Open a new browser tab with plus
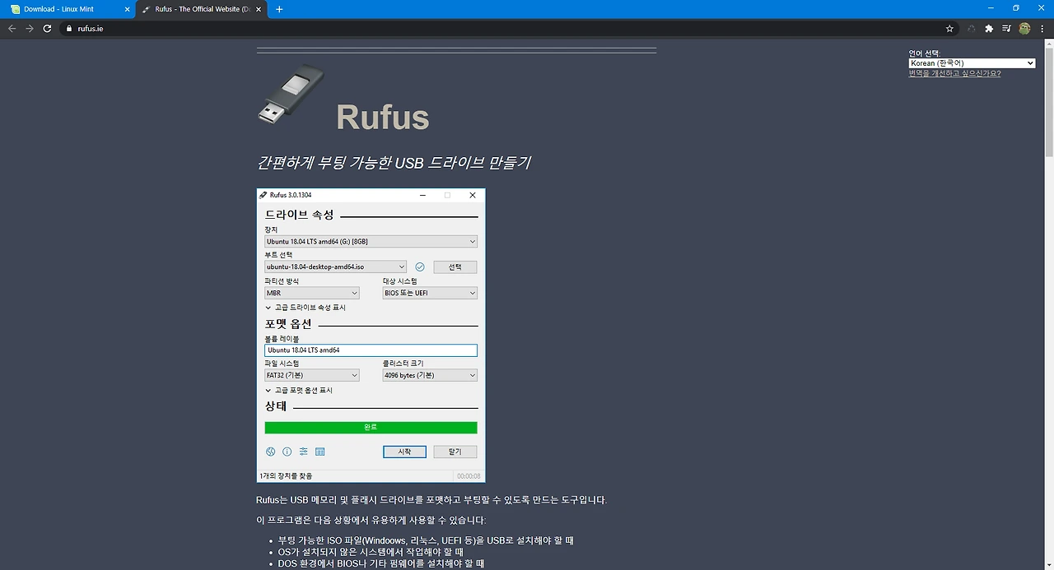Viewport: 1054px width, 570px height. 279,9
